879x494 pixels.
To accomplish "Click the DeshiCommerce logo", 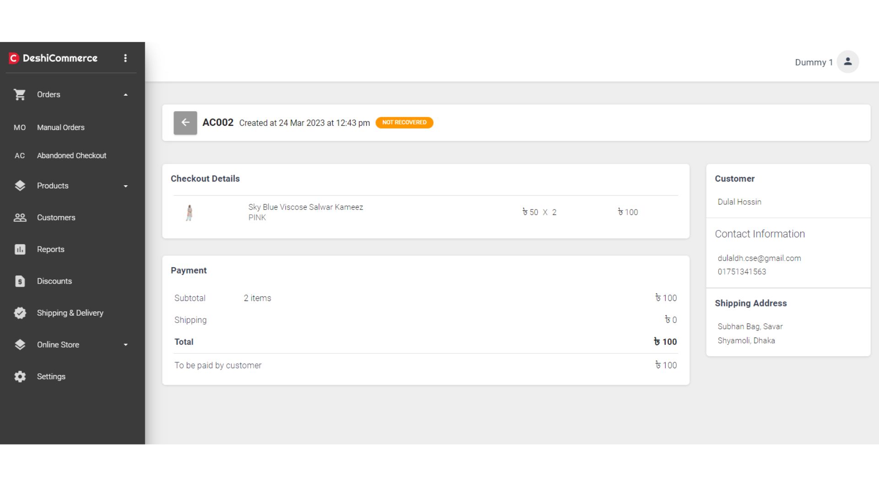I will (x=53, y=58).
